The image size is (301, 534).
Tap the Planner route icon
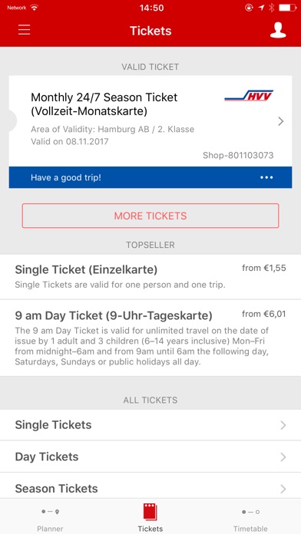(x=50, y=512)
